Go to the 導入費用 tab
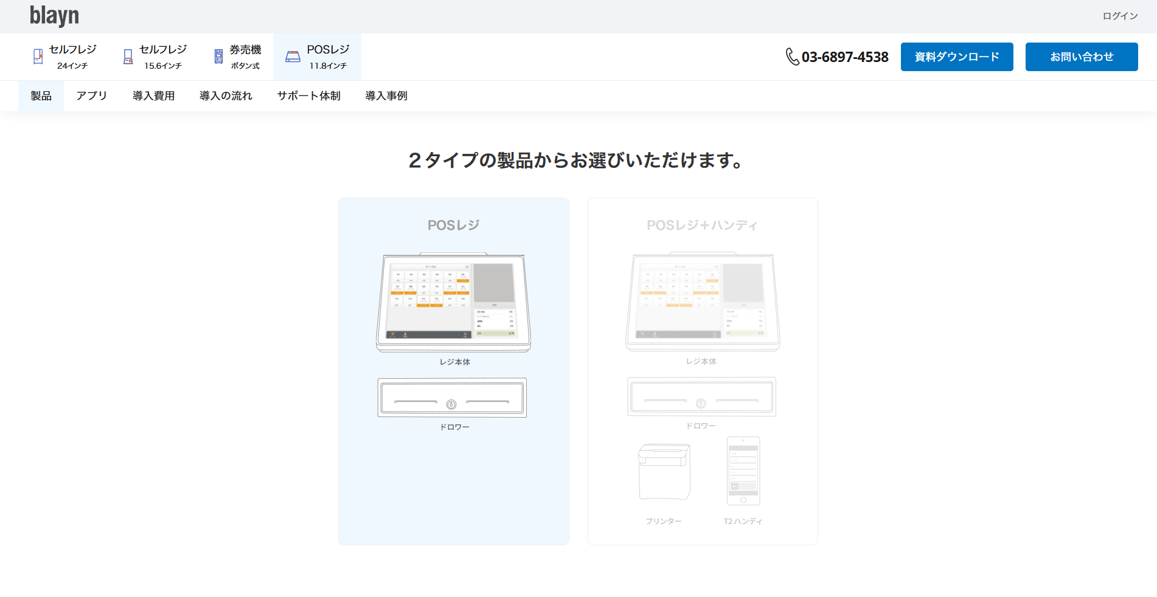This screenshot has width=1157, height=597. pos(153,96)
